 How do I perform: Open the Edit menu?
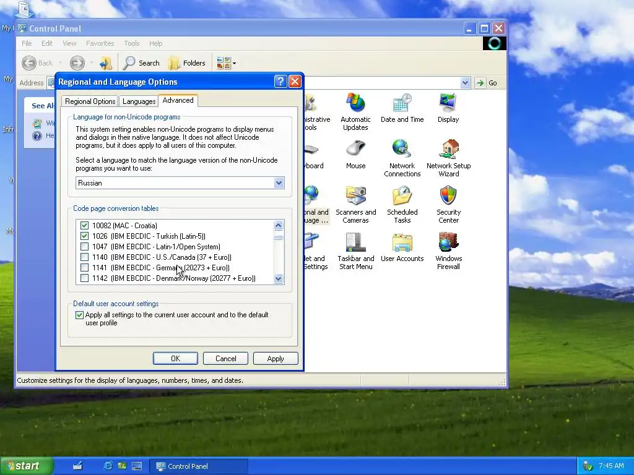[x=47, y=43]
